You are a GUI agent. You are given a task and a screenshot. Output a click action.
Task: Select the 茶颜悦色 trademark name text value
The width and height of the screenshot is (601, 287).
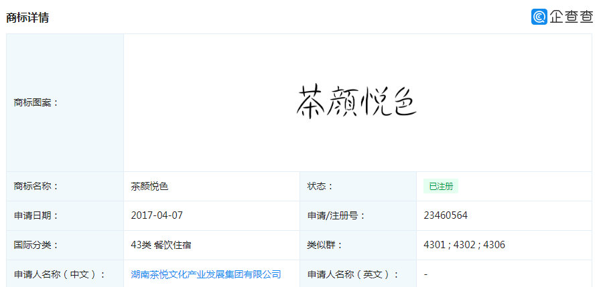coord(149,186)
